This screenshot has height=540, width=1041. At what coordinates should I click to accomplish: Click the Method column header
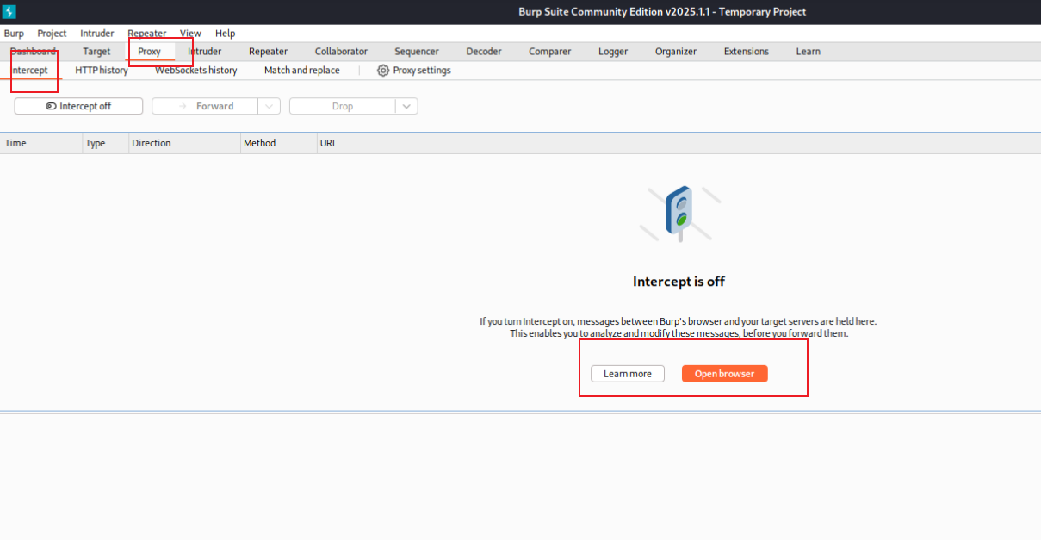point(259,143)
